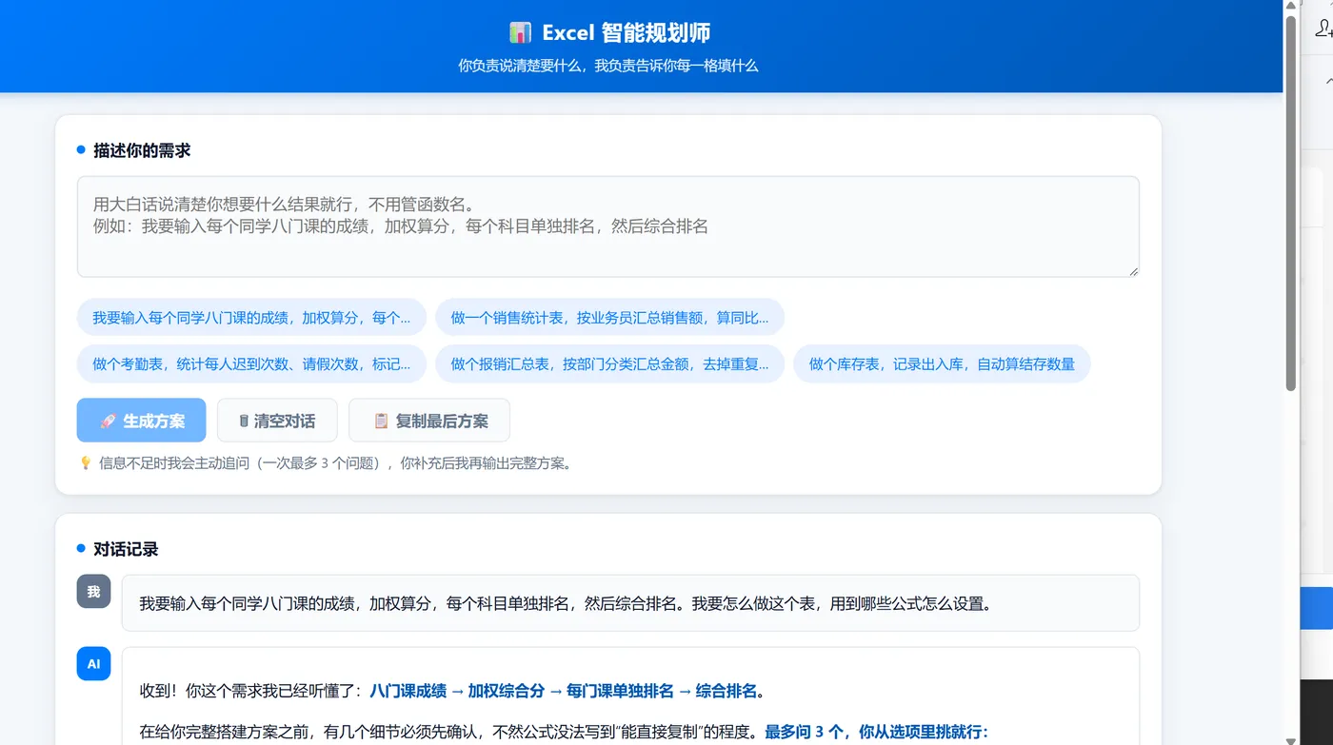Click the "Excel 智能规划师" page title
This screenshot has width=1333, height=745.
[x=627, y=33]
